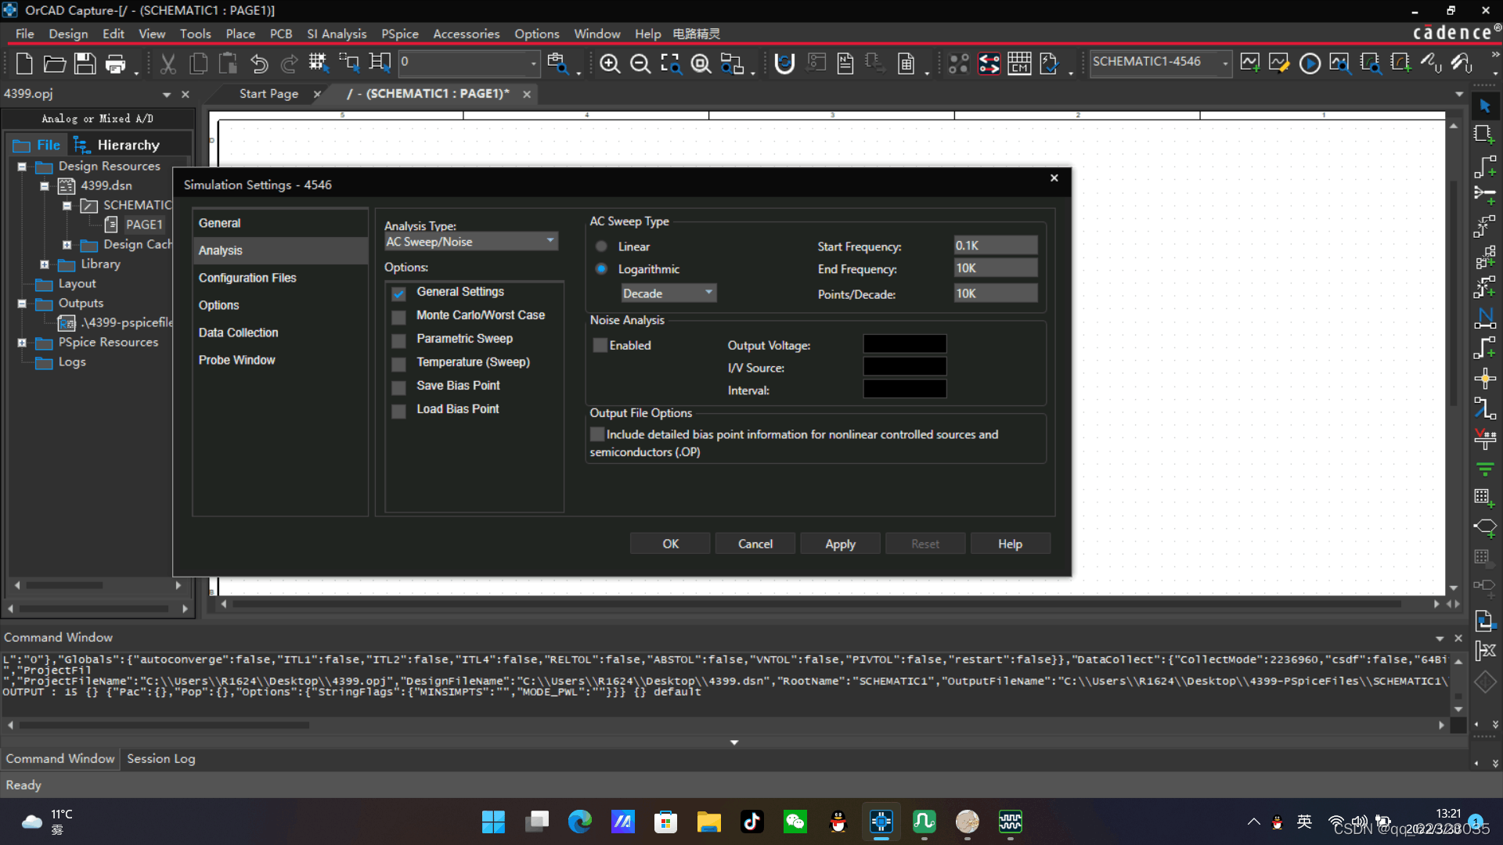
Task: Click the Bill of Materials icon
Action: point(906,63)
